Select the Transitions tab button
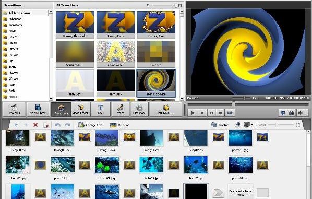Viewport: 312px width, 199px height. pos(61,109)
